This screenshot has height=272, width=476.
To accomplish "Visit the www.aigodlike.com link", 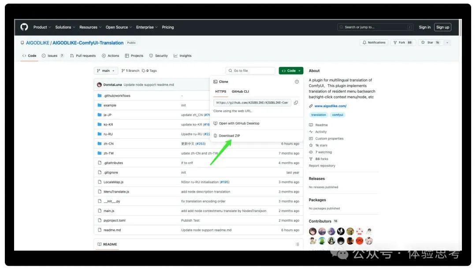I will coord(330,106).
